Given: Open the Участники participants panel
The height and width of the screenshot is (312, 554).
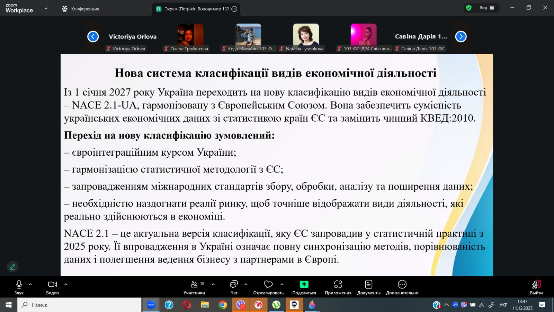Looking at the screenshot, I should (x=194, y=287).
